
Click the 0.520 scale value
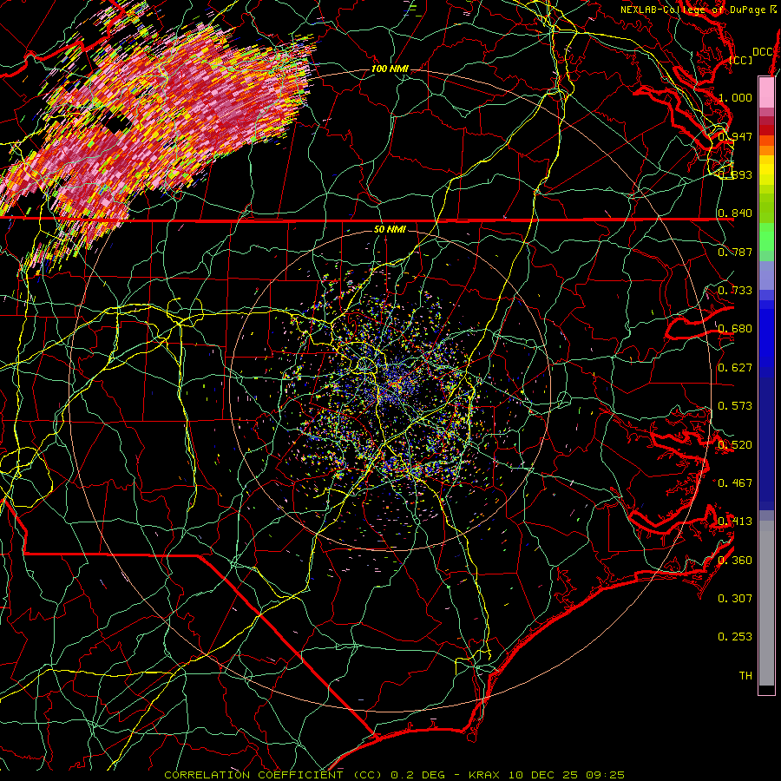tap(735, 445)
